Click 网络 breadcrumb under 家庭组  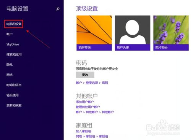pos(79,136)
